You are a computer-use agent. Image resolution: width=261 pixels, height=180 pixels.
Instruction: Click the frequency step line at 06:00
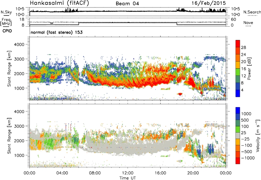[79, 24]
